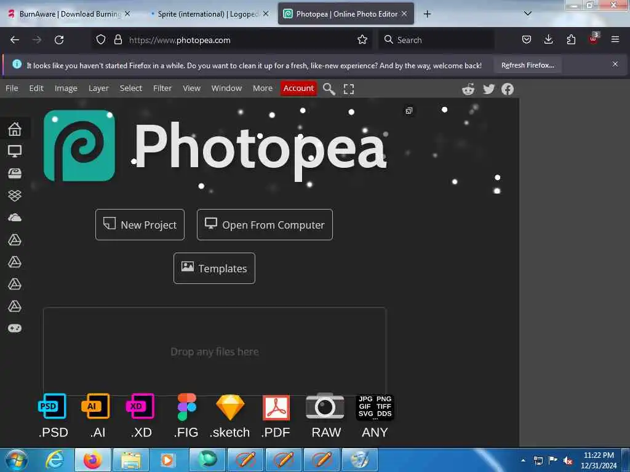Viewport: 630px width, 472px height.
Task: Open the View menu
Action: (x=191, y=88)
